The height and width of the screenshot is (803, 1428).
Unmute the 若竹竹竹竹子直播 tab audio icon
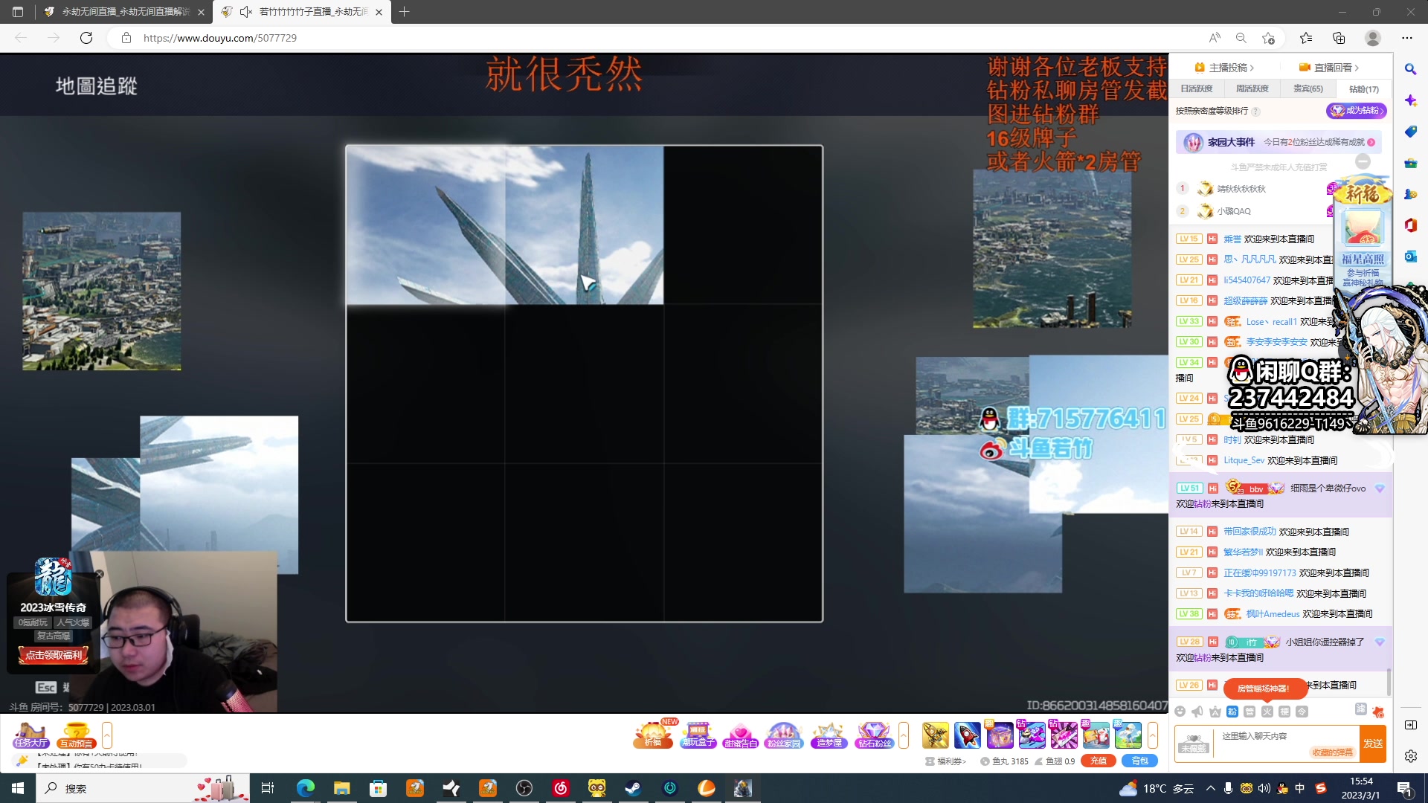pyautogui.click(x=246, y=12)
